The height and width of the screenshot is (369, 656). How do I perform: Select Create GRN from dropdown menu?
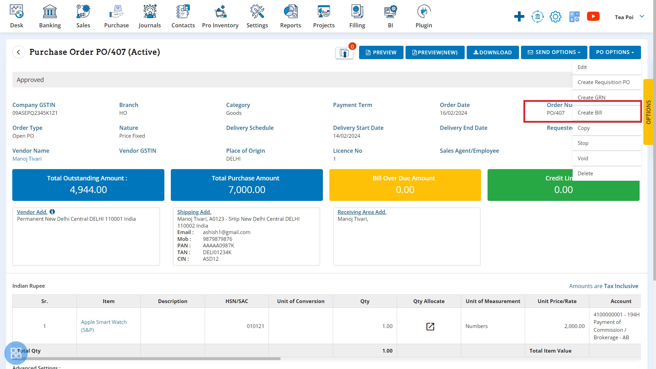click(591, 97)
